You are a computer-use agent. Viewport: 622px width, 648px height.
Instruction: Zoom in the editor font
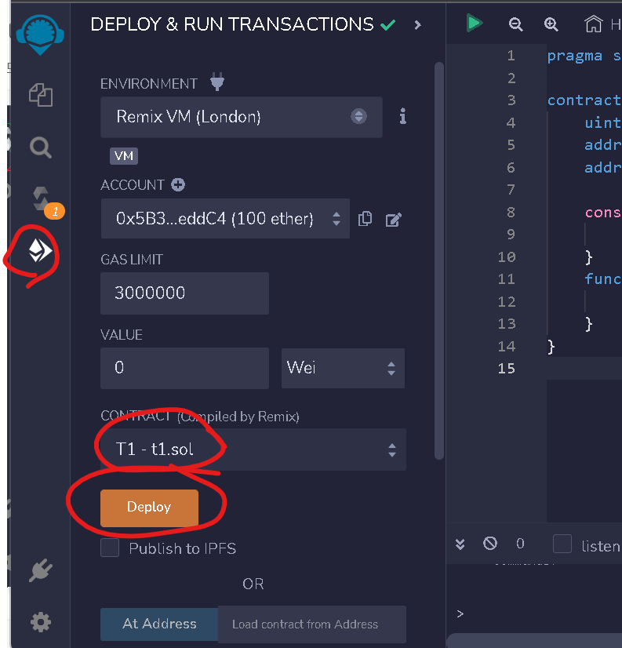[551, 24]
